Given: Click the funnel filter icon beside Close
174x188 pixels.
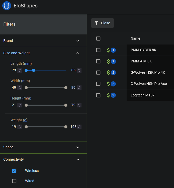Looking at the screenshot, I should 96,23.
